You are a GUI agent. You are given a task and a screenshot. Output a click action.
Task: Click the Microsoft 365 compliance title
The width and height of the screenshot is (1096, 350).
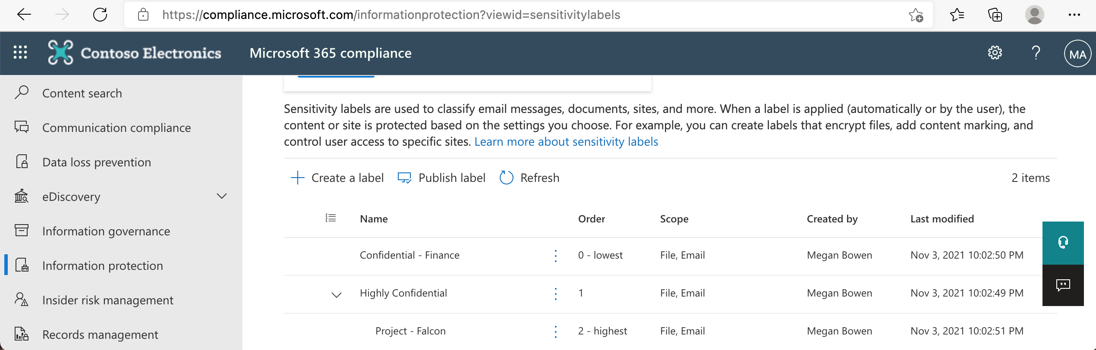[x=331, y=53]
